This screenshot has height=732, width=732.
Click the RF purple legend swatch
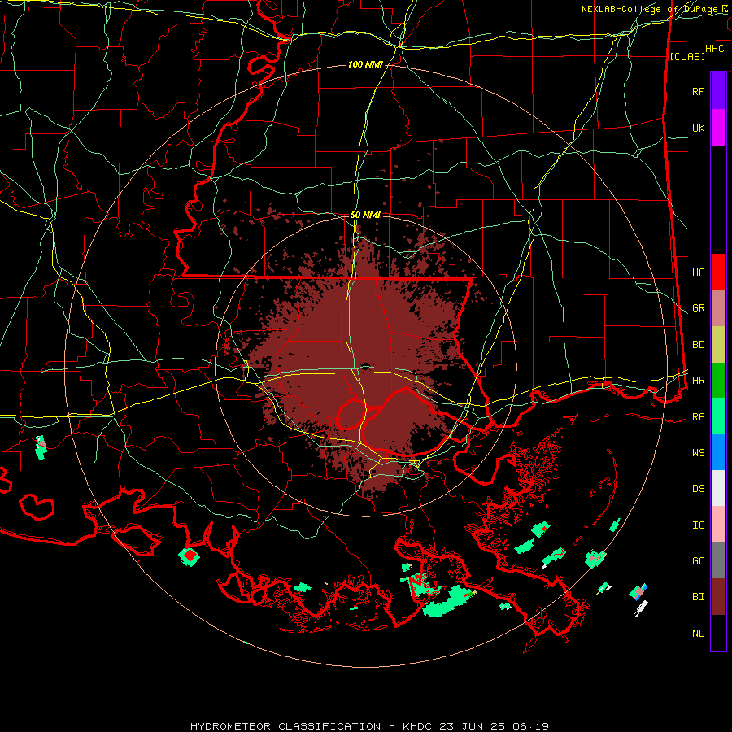pyautogui.click(x=718, y=91)
